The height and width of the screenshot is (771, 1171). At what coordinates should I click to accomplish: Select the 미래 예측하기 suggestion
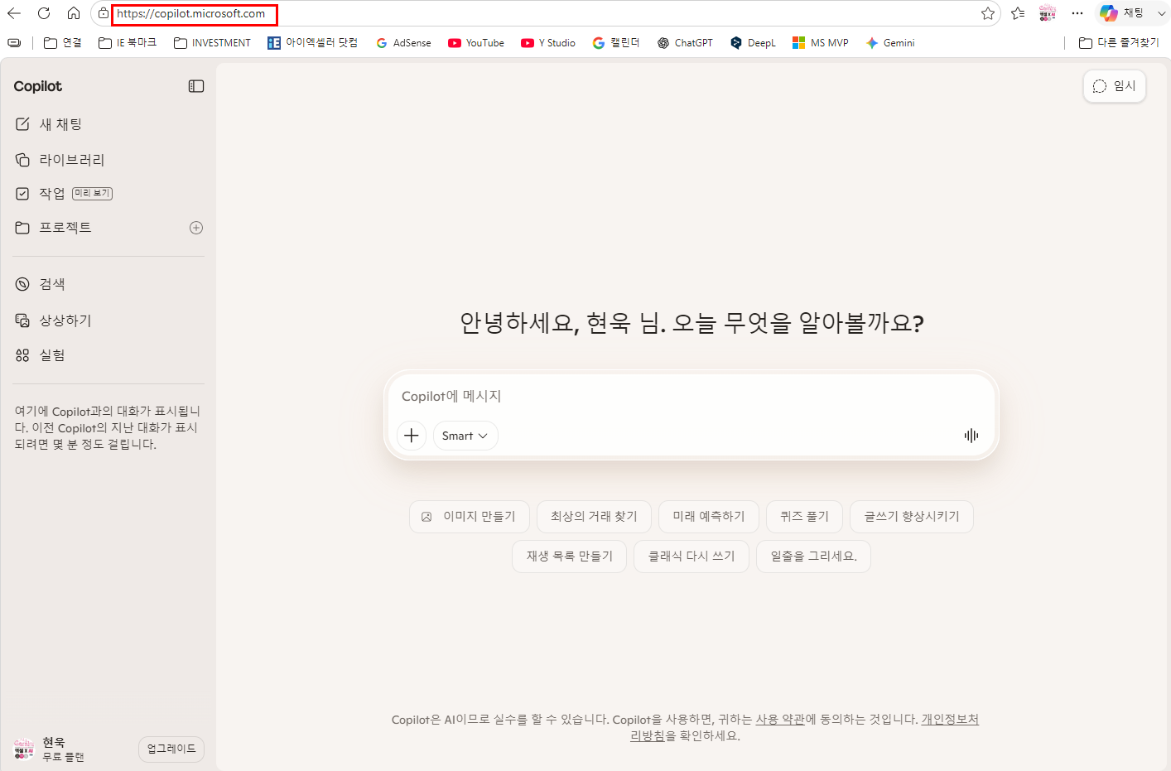pos(709,517)
